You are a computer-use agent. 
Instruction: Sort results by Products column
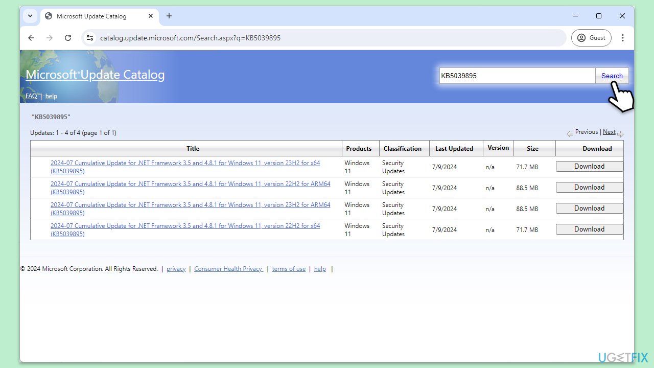coord(359,149)
